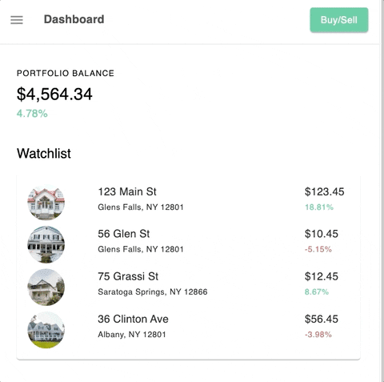The height and width of the screenshot is (382, 384).
Task: Click the 4.78% portfolio change
Action: [32, 114]
